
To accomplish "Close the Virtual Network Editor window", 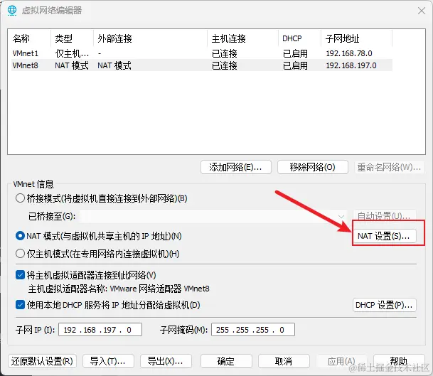I will (422, 11).
